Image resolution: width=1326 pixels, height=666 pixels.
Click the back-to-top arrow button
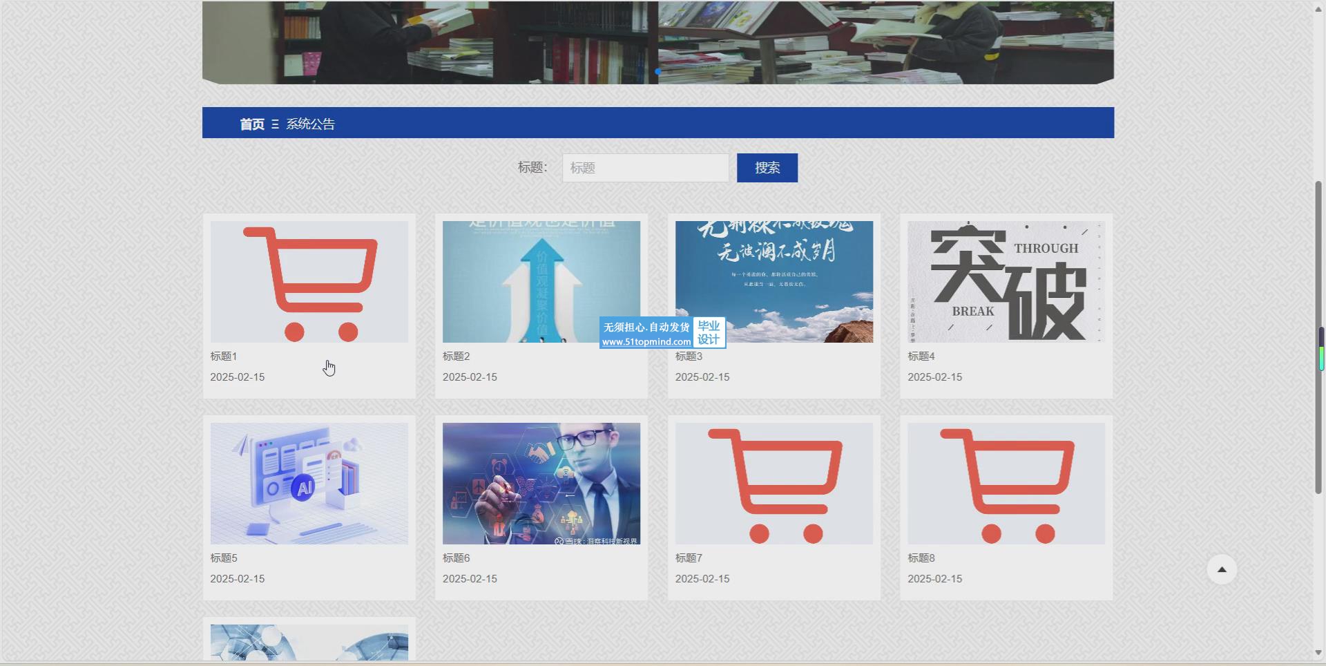[1221, 570]
